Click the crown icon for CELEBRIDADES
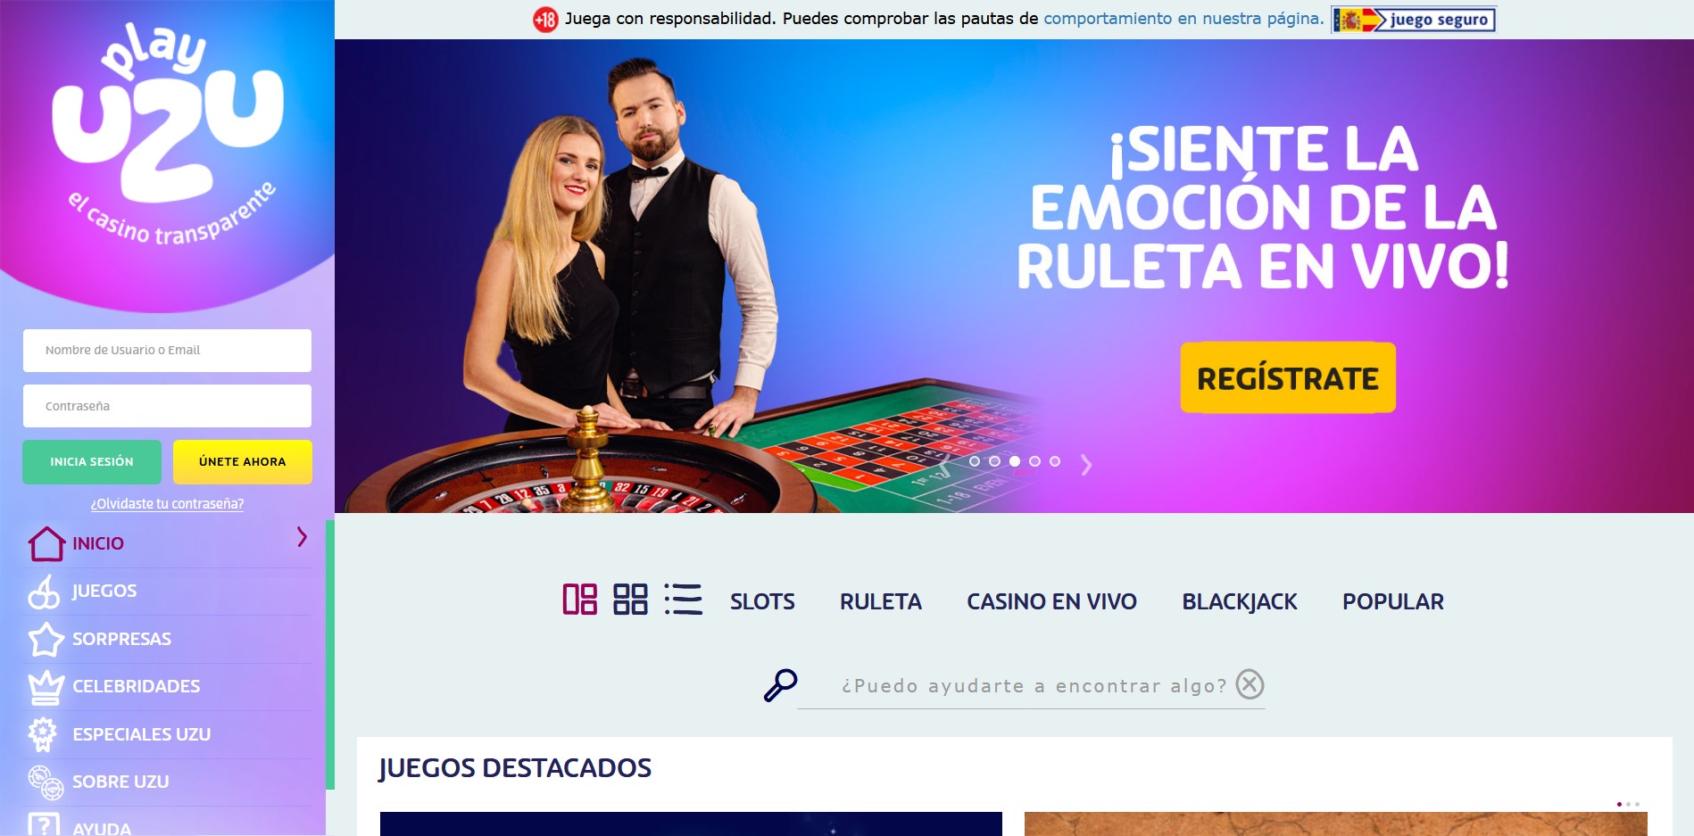Viewport: 1694px width, 836px height. click(46, 687)
